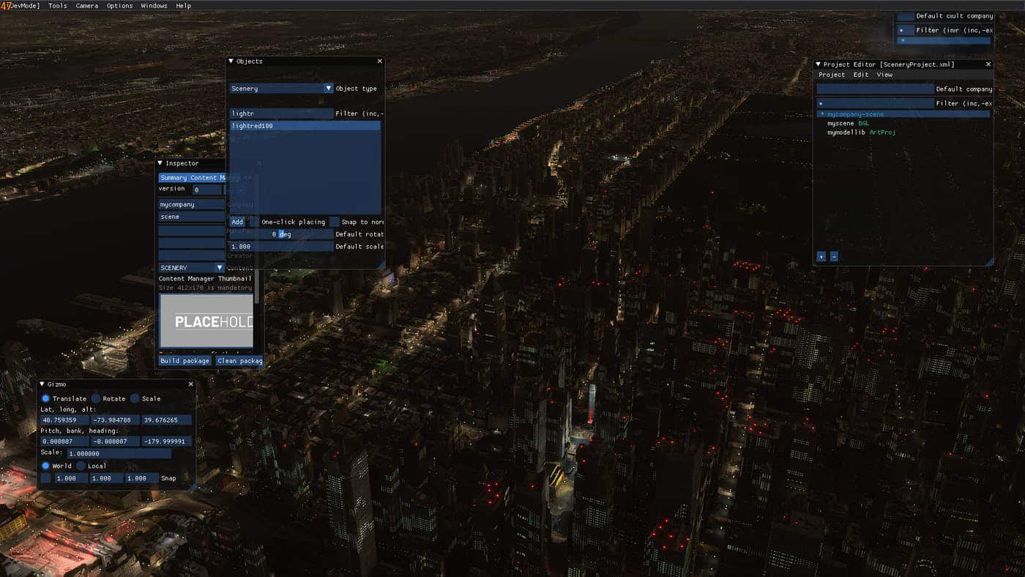
Task: Select the Rotate gizmo mode
Action: pos(96,398)
